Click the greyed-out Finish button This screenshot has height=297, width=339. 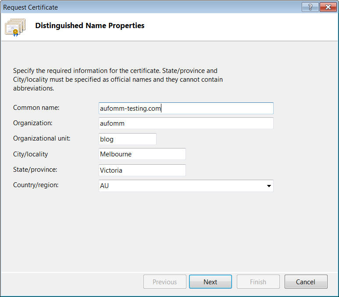(x=258, y=282)
